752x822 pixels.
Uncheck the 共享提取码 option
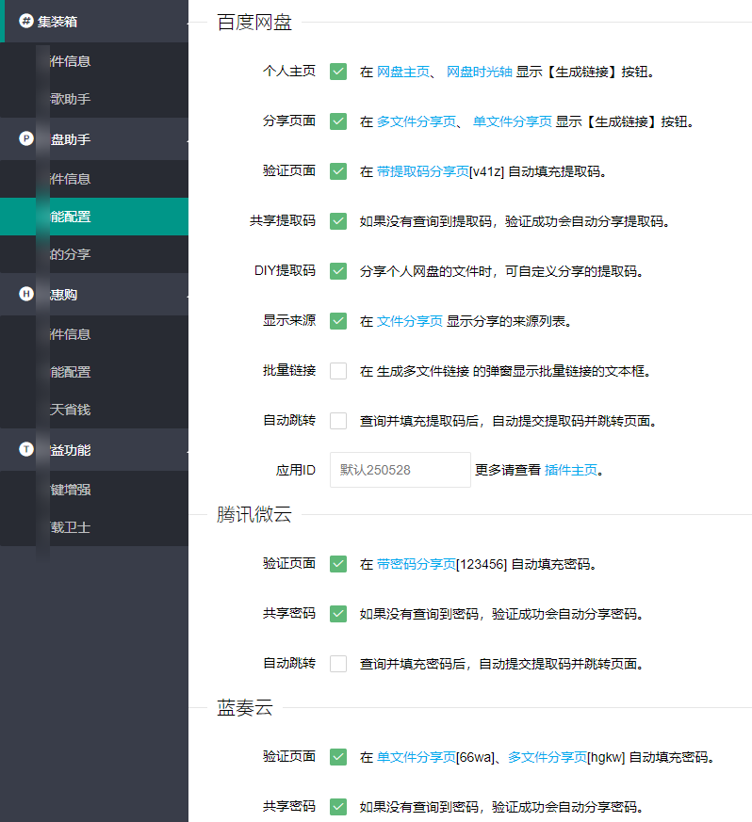pyautogui.click(x=338, y=221)
